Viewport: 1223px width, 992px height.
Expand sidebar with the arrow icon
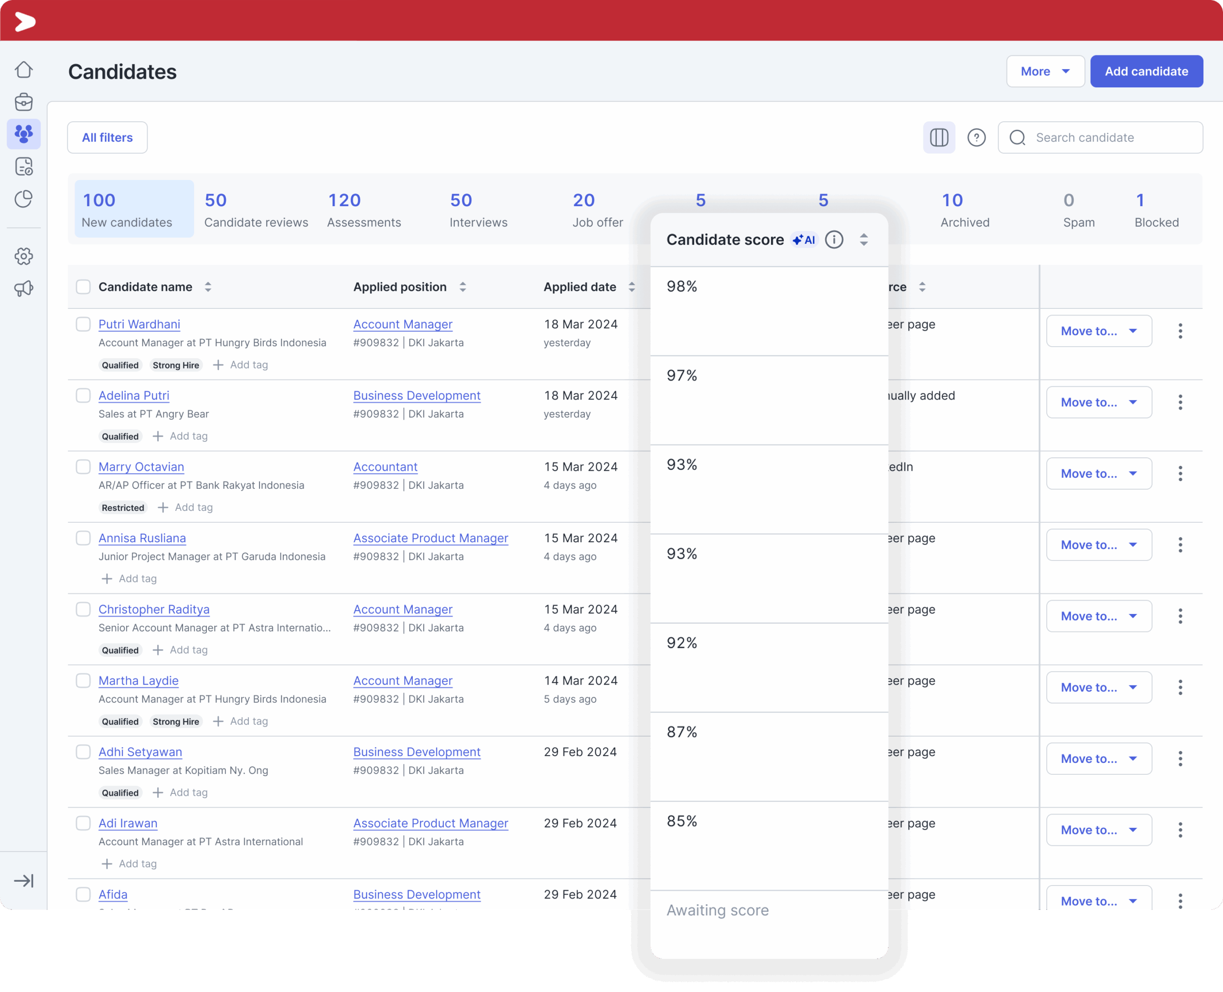click(23, 881)
